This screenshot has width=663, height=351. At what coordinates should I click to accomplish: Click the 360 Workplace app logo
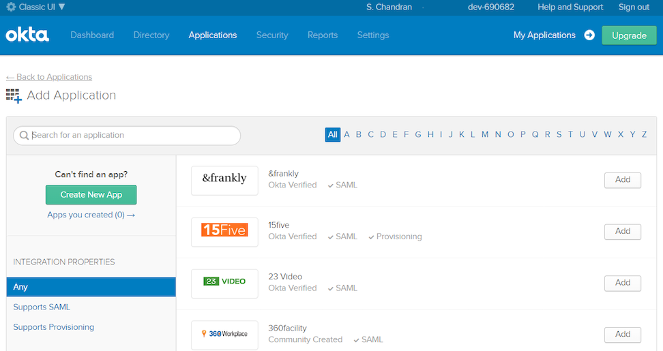pyautogui.click(x=224, y=334)
